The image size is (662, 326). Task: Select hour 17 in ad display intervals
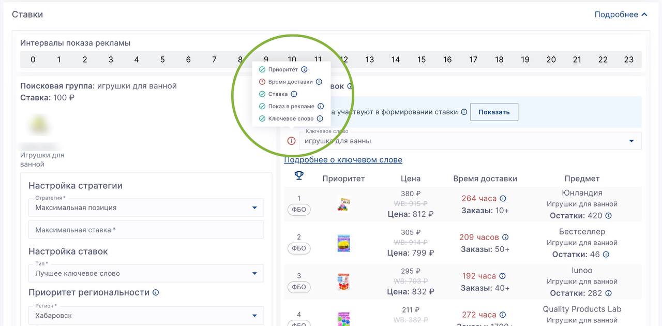pos(473,60)
